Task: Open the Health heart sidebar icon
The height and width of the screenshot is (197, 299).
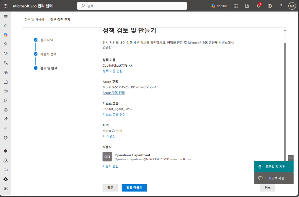Action: coord(6,138)
